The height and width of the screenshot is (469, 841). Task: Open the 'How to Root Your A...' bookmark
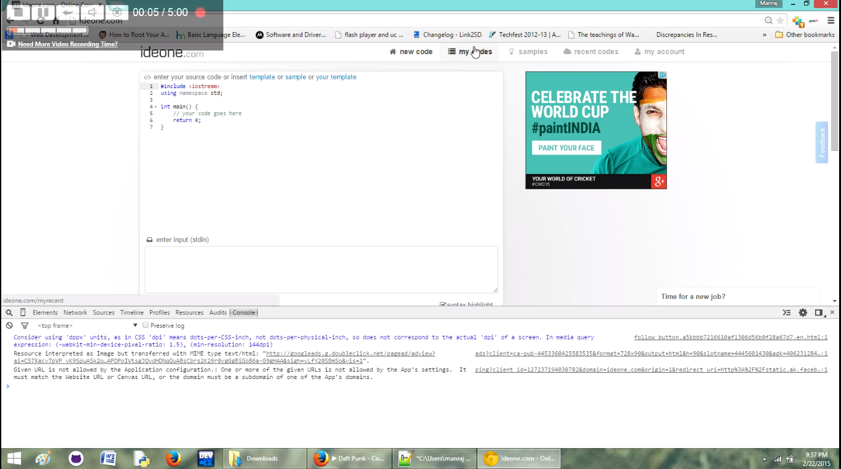click(x=134, y=35)
